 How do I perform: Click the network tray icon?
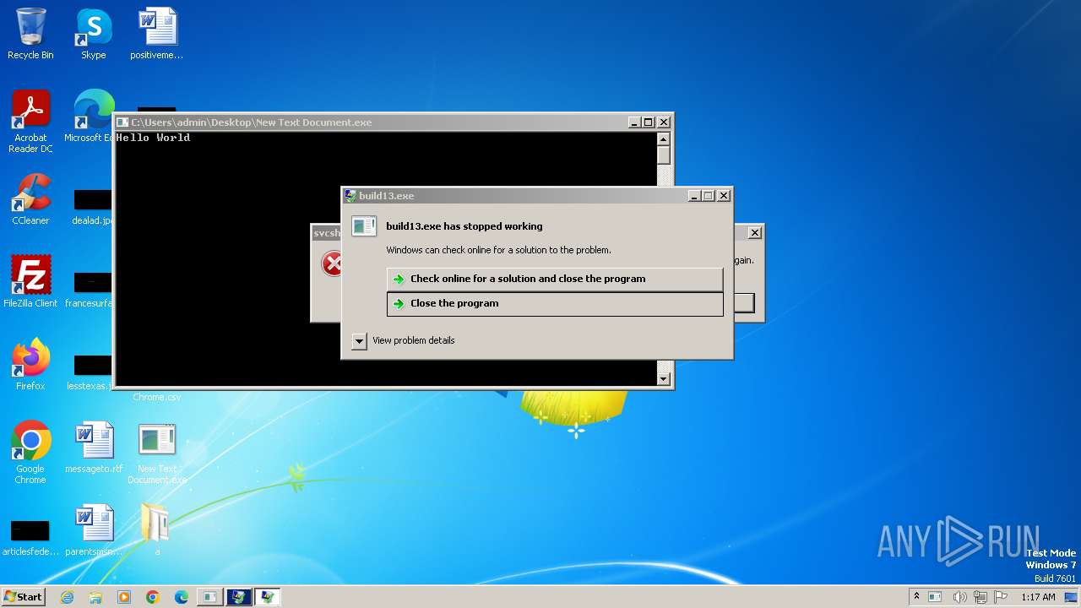pyautogui.click(x=981, y=597)
